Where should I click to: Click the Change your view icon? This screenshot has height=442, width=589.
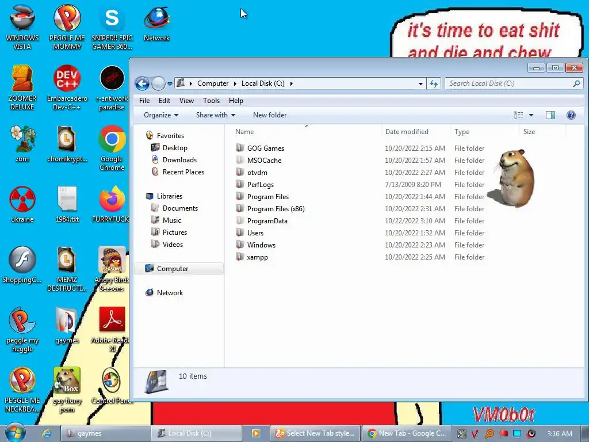click(518, 115)
